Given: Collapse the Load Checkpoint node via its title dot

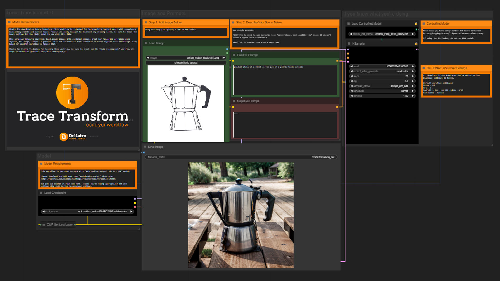Looking at the screenshot, I should point(41,193).
